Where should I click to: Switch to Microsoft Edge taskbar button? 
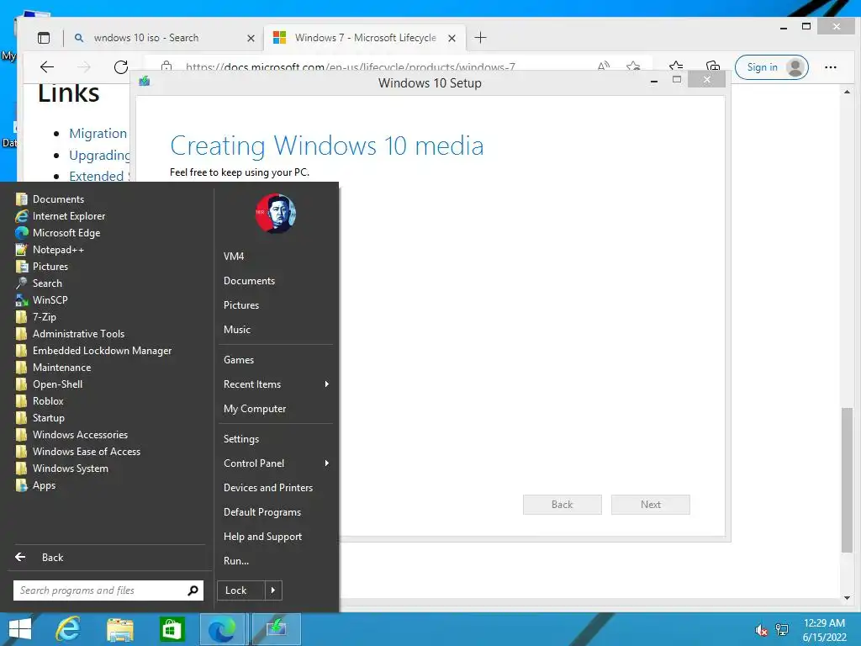pyautogui.click(x=222, y=629)
